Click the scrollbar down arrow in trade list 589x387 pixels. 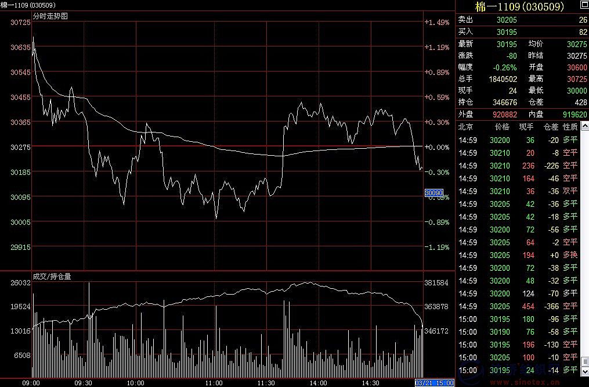(x=585, y=371)
